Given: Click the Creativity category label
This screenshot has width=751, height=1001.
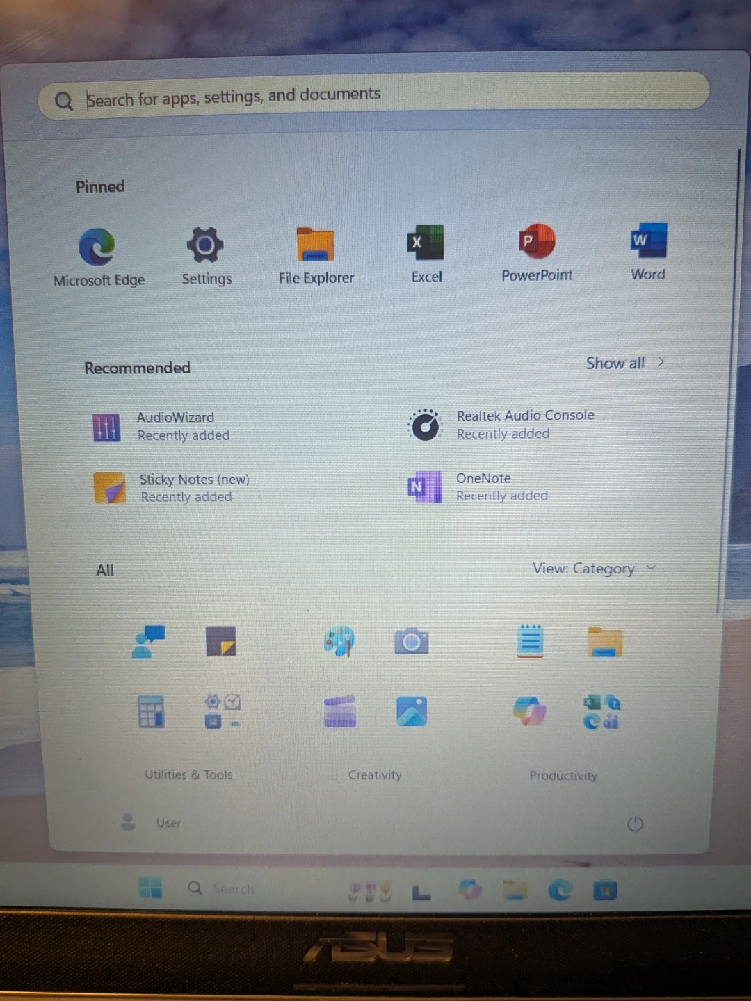Looking at the screenshot, I should click(375, 775).
